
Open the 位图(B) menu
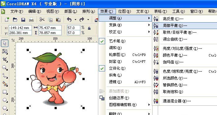coord(125,11)
